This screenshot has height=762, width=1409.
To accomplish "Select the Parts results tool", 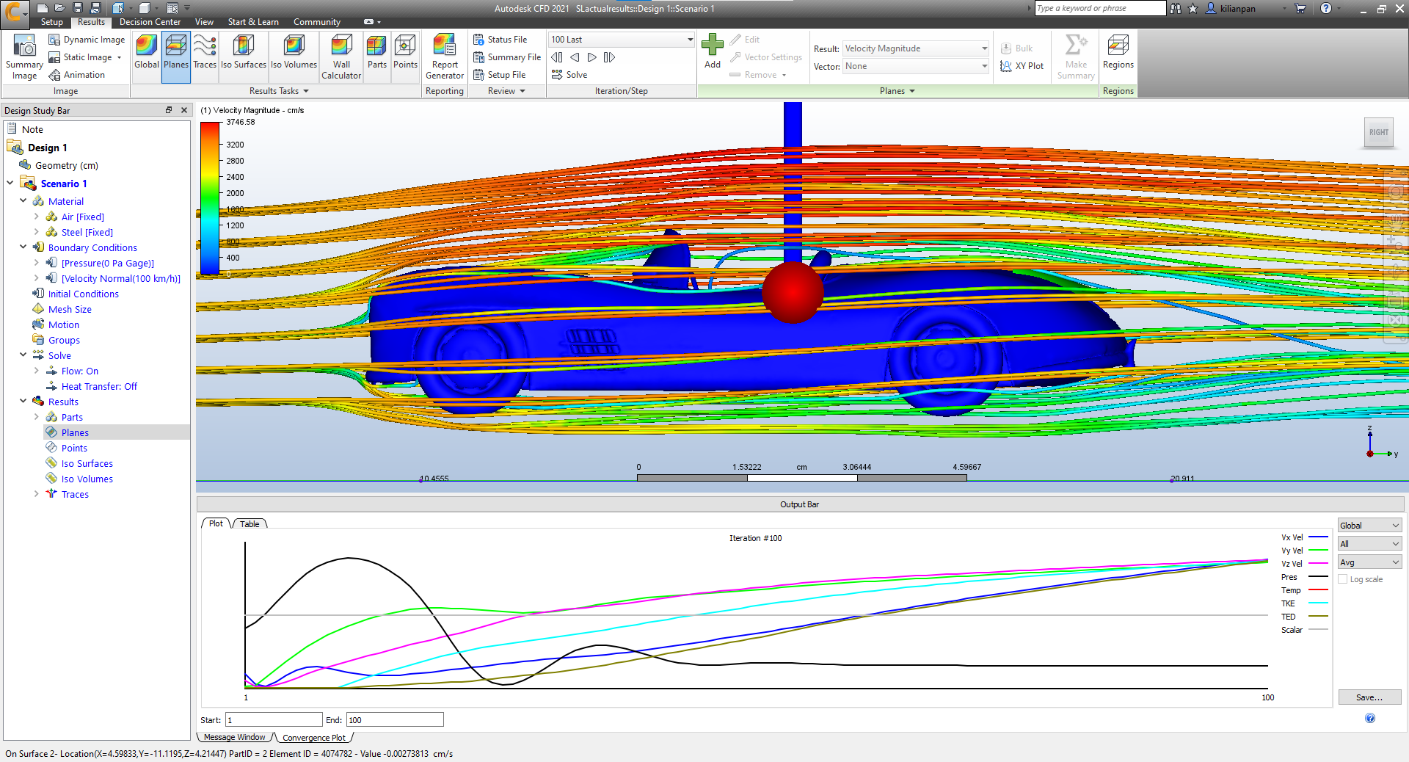I will point(377,52).
